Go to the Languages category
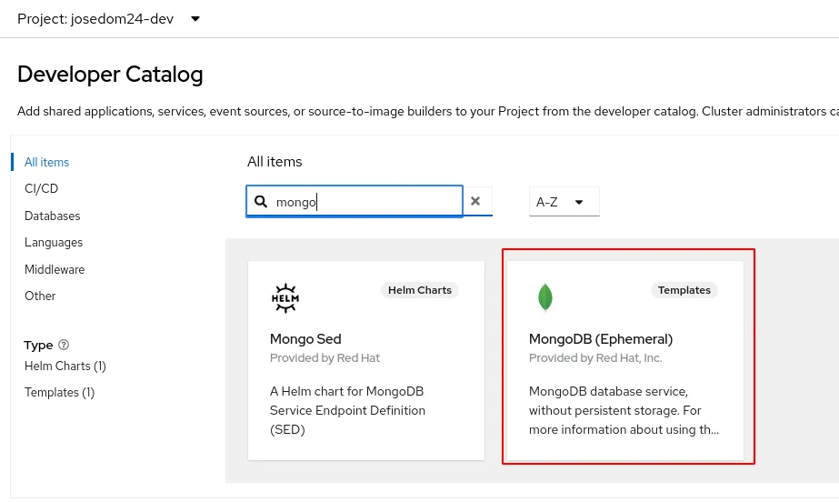Screen dimensions: 839x502 coord(54,243)
